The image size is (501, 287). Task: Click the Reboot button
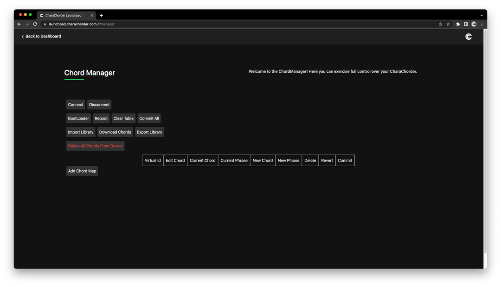101,119
